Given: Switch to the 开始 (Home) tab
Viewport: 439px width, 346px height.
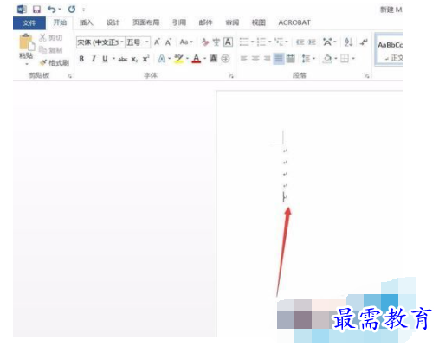Looking at the screenshot, I should 60,22.
